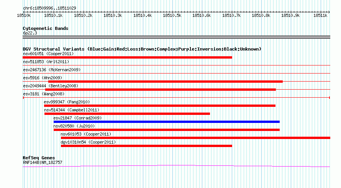
Task: Select the nsv601051 (Cooper2011) red loss bar
Action: (x=127, y=57)
